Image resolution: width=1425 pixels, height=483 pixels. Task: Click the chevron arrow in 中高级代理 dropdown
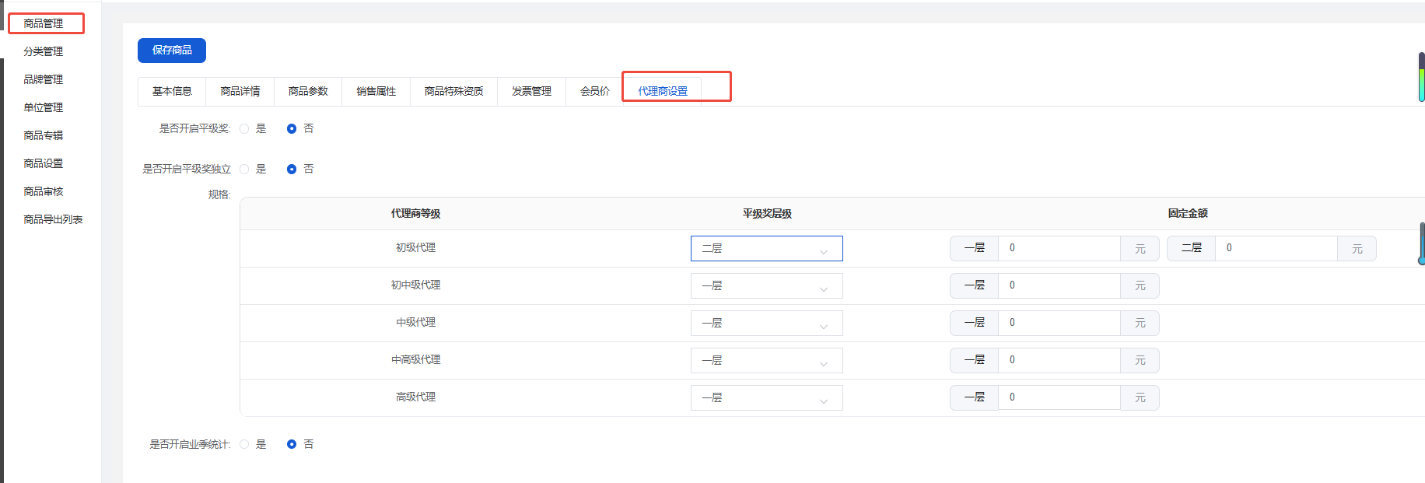(x=824, y=362)
